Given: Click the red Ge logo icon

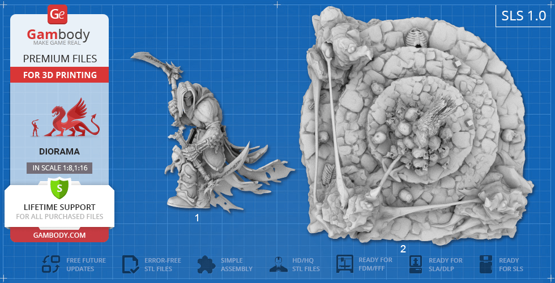Looking at the screenshot, I should tap(58, 14).
